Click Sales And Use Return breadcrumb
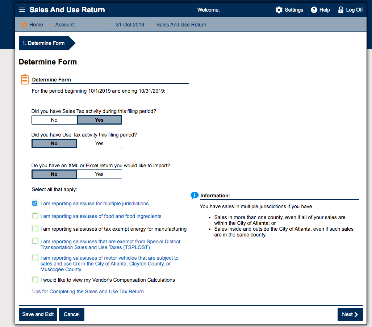Screen dimensions: 372x327 (x=181, y=25)
